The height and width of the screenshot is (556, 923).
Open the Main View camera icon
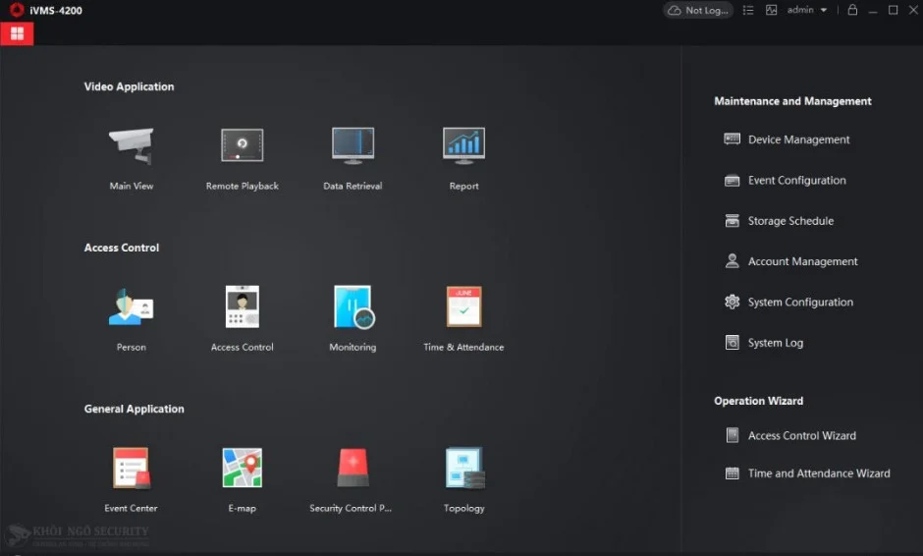(132, 145)
